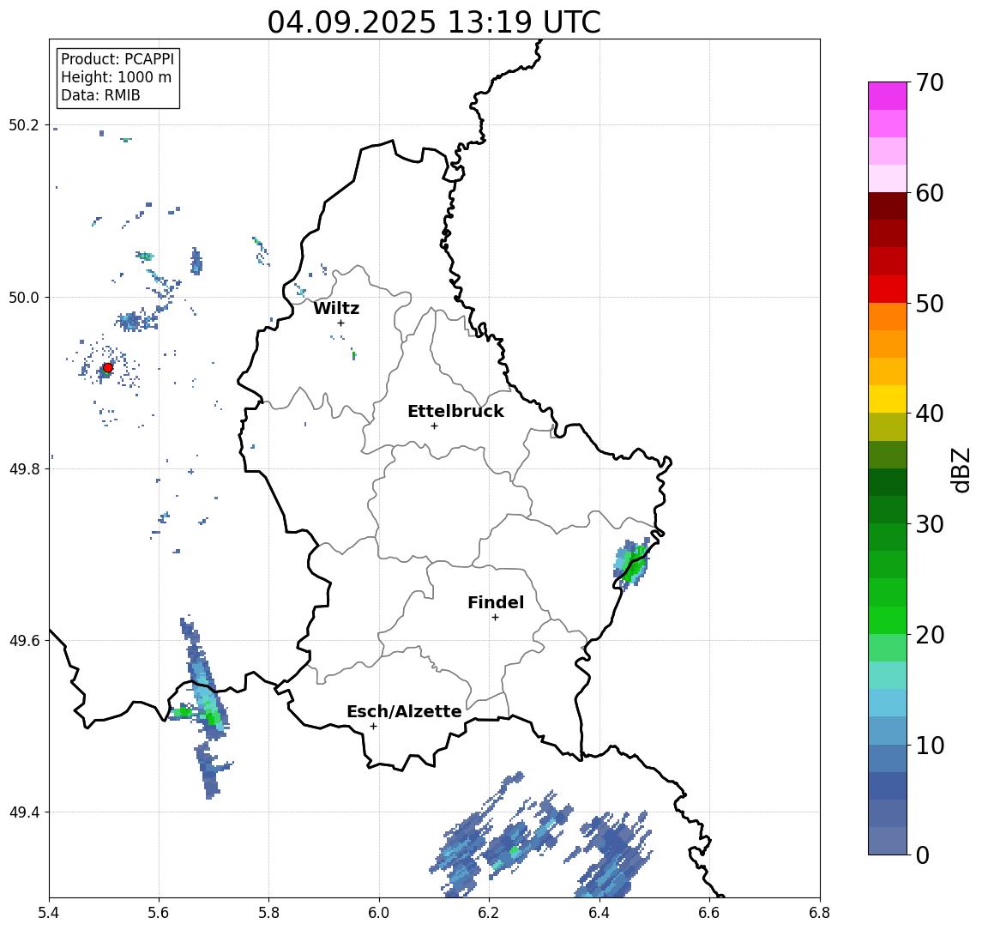Image resolution: width=982 pixels, height=930 pixels.
Task: Click the longitude tick label 6.4
Action: point(600,913)
